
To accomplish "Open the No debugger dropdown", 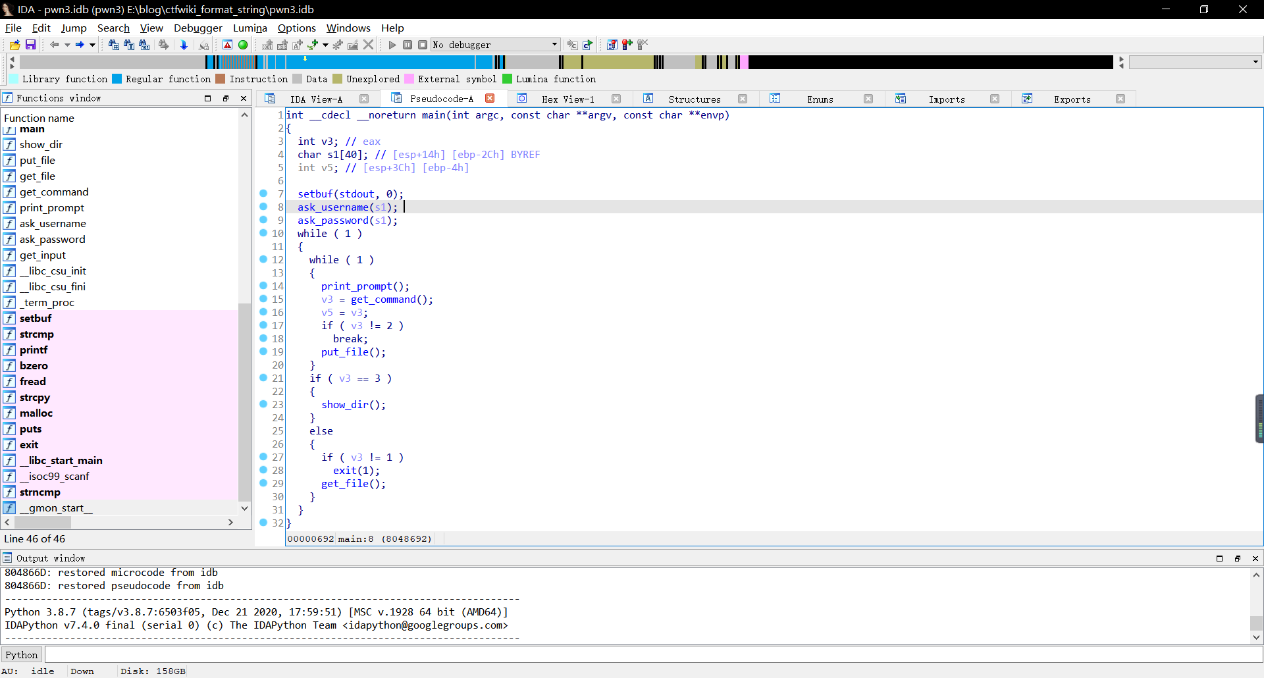I will pyautogui.click(x=496, y=45).
